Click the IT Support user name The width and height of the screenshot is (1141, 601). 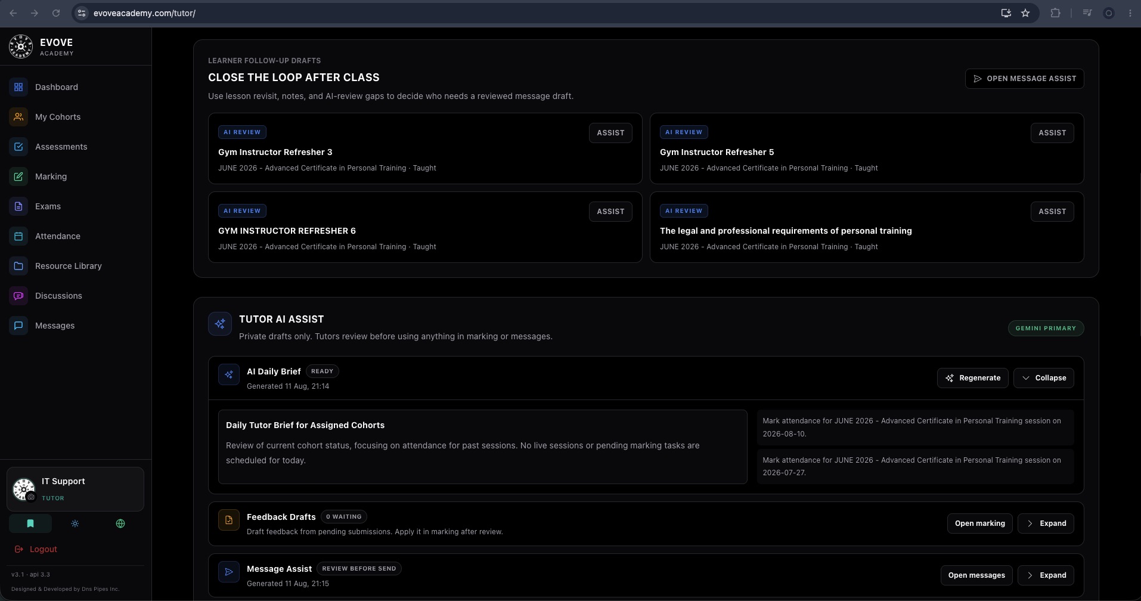point(63,481)
